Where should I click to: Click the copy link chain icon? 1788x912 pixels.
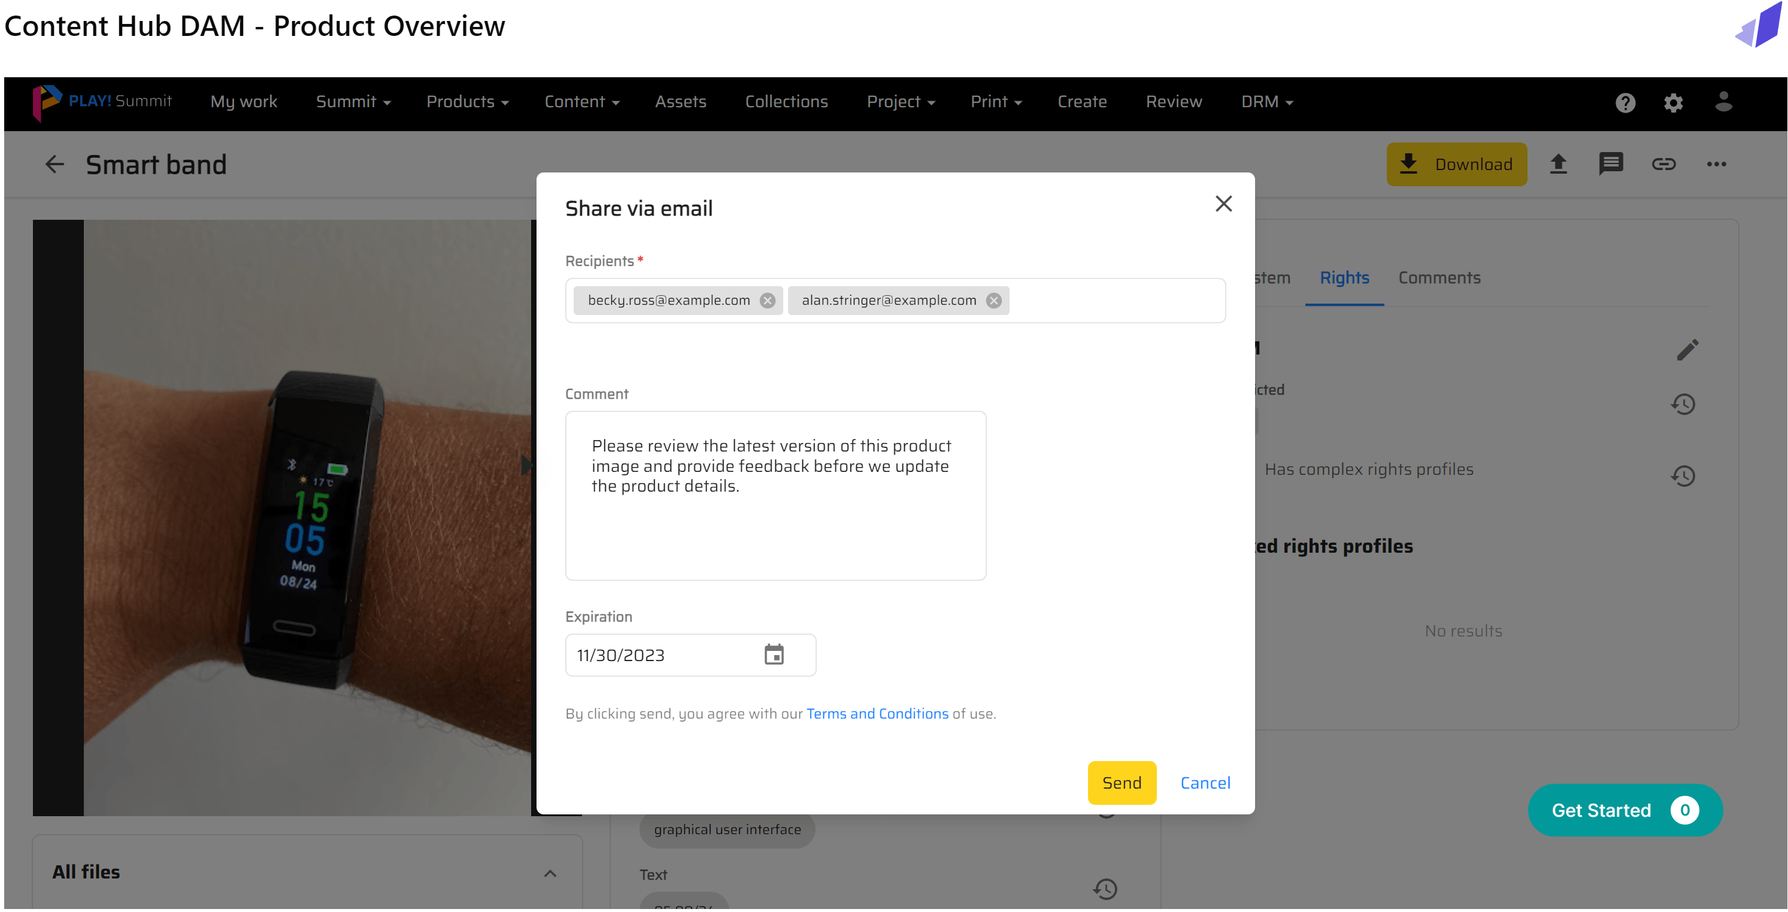click(1663, 165)
